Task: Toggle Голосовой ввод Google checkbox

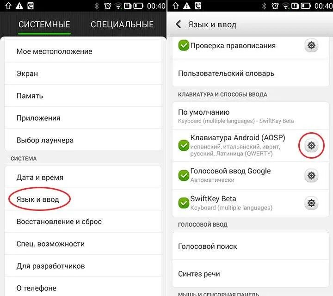Action: [x=184, y=175]
